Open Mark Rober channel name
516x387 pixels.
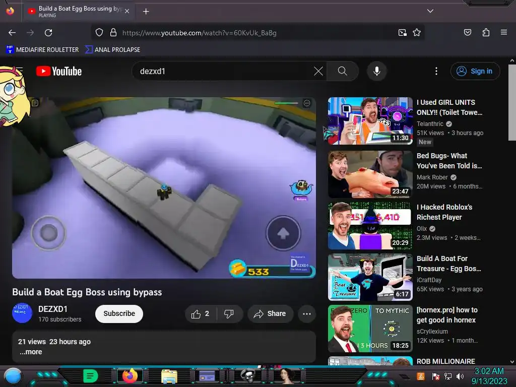[x=432, y=177]
